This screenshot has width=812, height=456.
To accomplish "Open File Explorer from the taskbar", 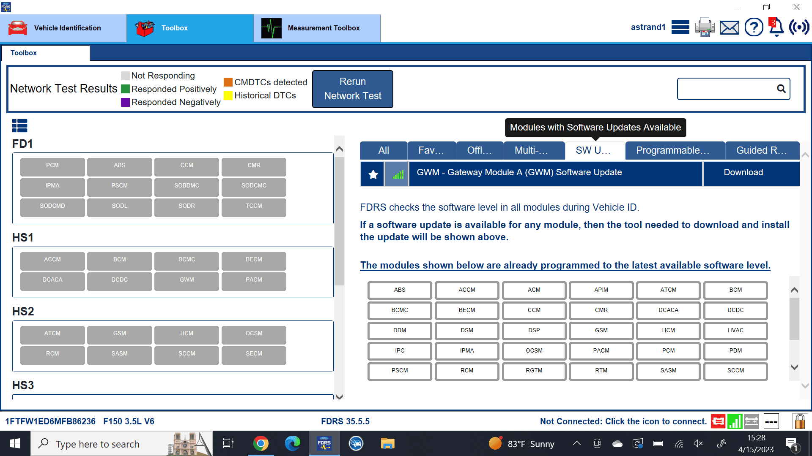I will tap(387, 443).
